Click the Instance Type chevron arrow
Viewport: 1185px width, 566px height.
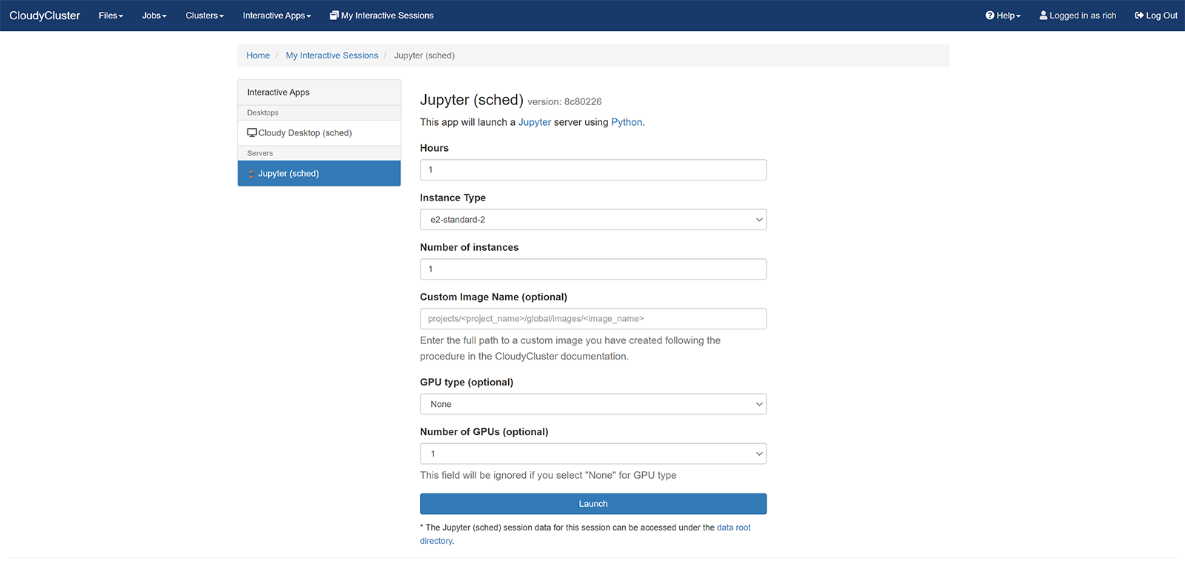tap(759, 220)
